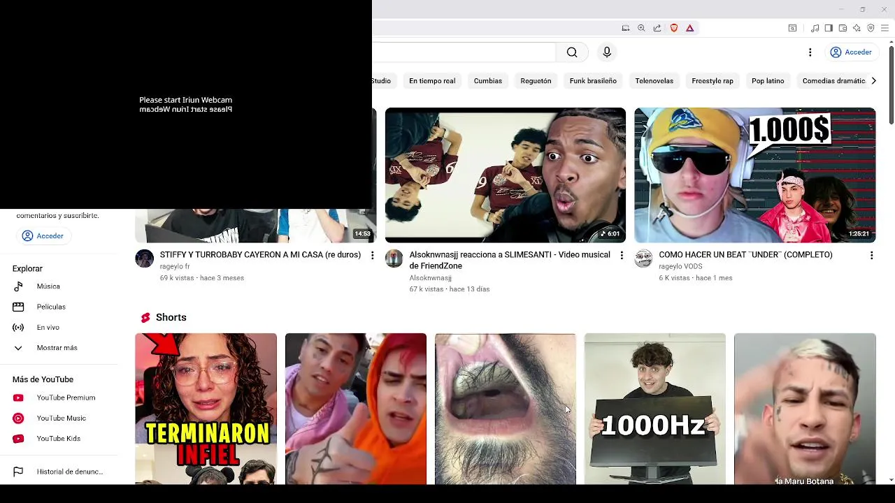Open Leo AI sparkle icon

click(x=857, y=28)
